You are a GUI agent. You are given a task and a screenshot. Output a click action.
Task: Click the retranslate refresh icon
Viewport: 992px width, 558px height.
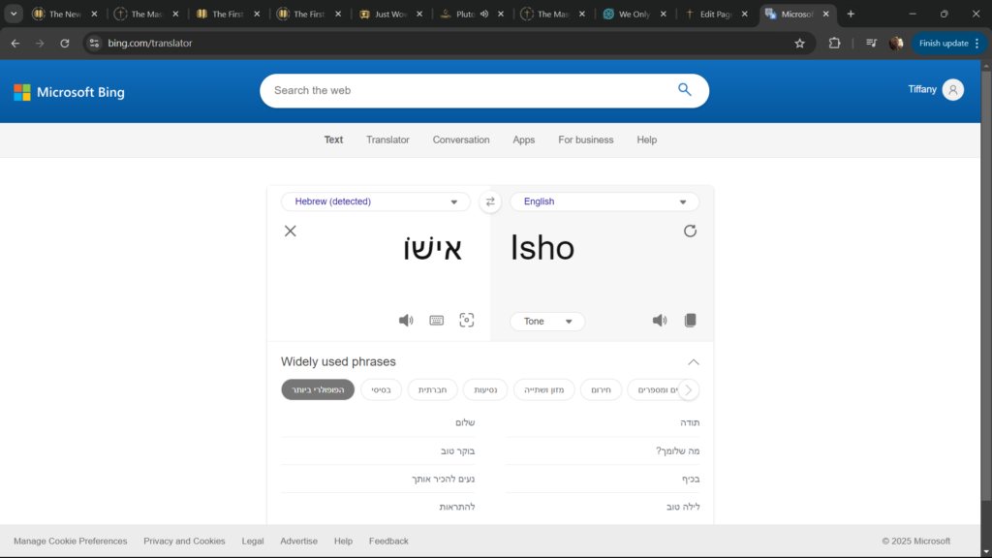[x=690, y=231]
